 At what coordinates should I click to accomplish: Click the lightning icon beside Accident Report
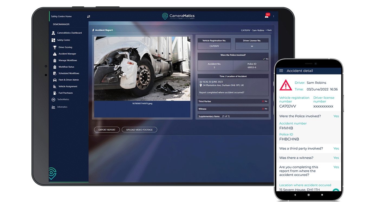(x=93, y=30)
